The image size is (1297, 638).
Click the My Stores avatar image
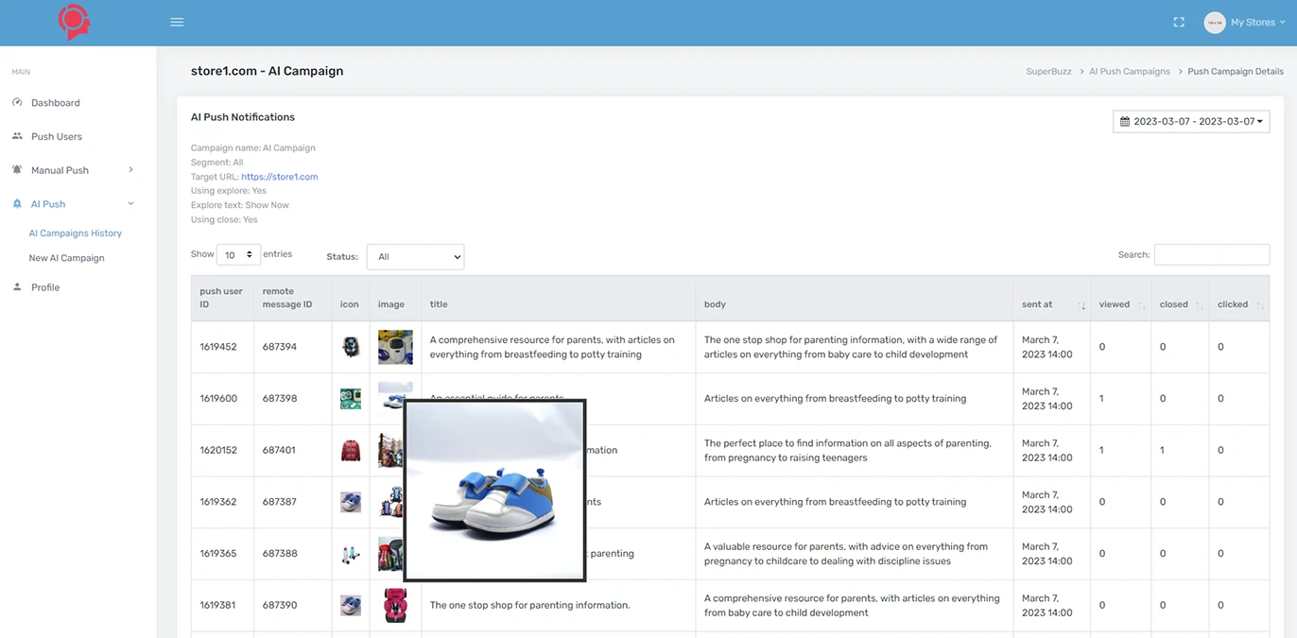[1215, 23]
